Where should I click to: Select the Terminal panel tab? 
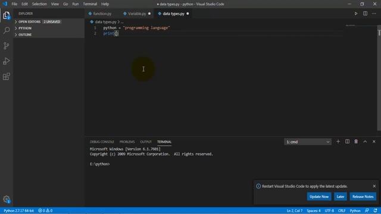pyautogui.click(x=164, y=141)
